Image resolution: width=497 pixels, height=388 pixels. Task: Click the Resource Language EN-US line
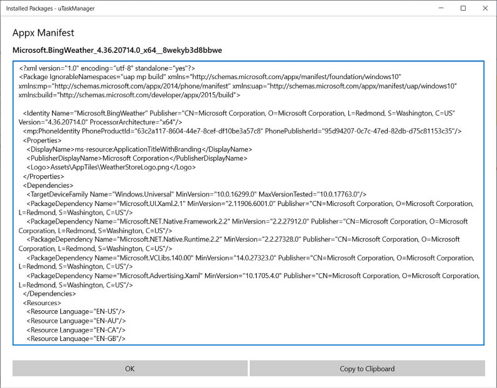coord(76,311)
